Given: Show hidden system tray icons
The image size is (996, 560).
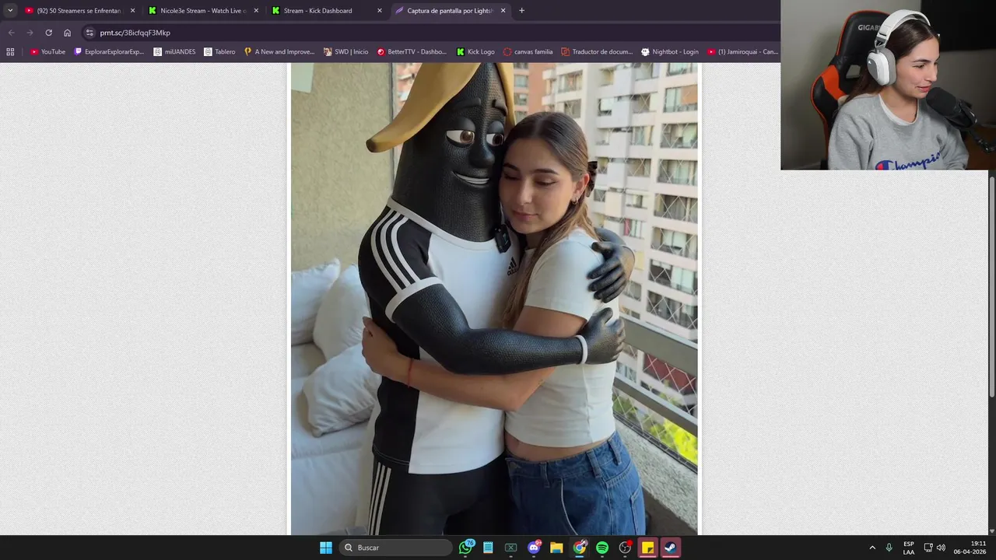Looking at the screenshot, I should tap(872, 548).
